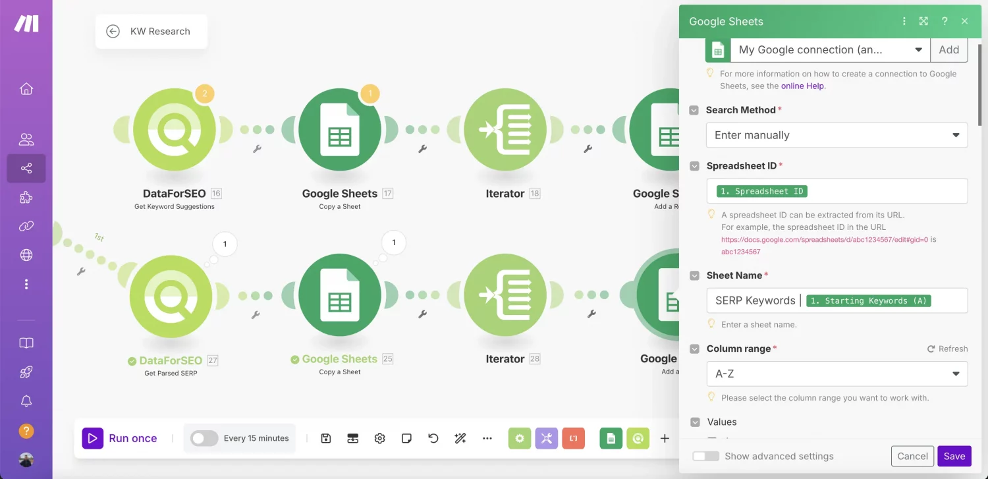Open panel options via vertical dots in header
988x479 pixels.
click(x=904, y=21)
